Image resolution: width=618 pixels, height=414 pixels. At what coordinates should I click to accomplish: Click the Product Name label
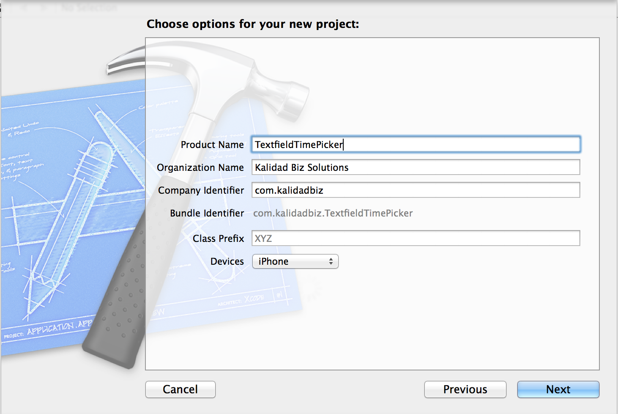212,144
